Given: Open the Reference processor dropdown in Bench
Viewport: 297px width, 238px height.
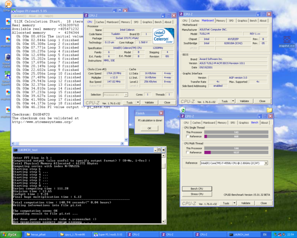Looking at the screenshot, I should click(x=266, y=163).
